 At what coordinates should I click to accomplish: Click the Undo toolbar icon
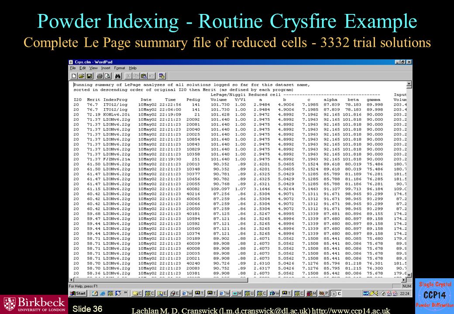point(151,76)
